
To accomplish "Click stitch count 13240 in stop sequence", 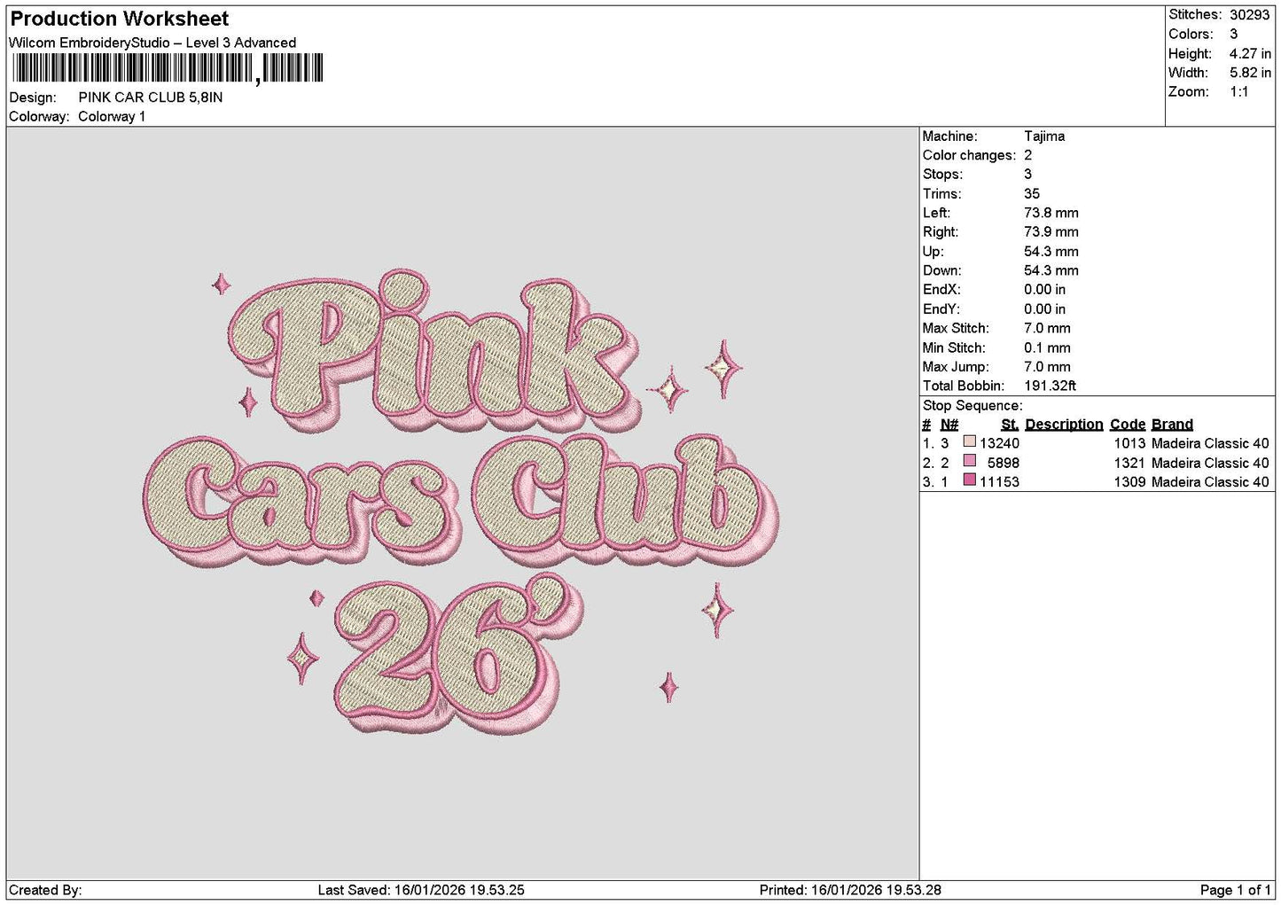I will coord(999,444).
